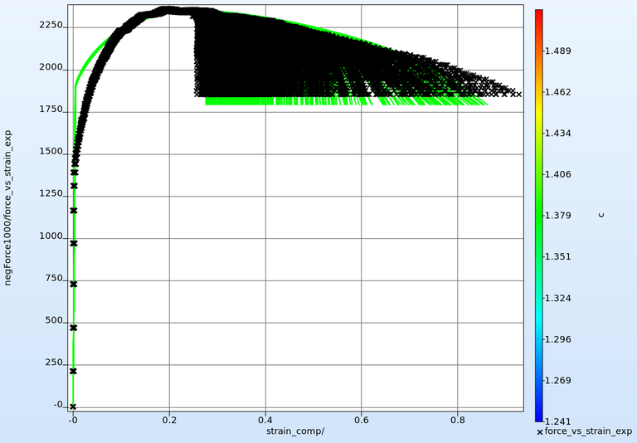Click the x data marker nearest y 750
The height and width of the screenshot is (443, 637).
74,284
